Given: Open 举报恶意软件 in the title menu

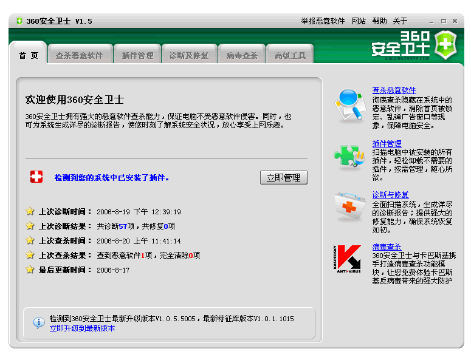Looking at the screenshot, I should tap(323, 21).
